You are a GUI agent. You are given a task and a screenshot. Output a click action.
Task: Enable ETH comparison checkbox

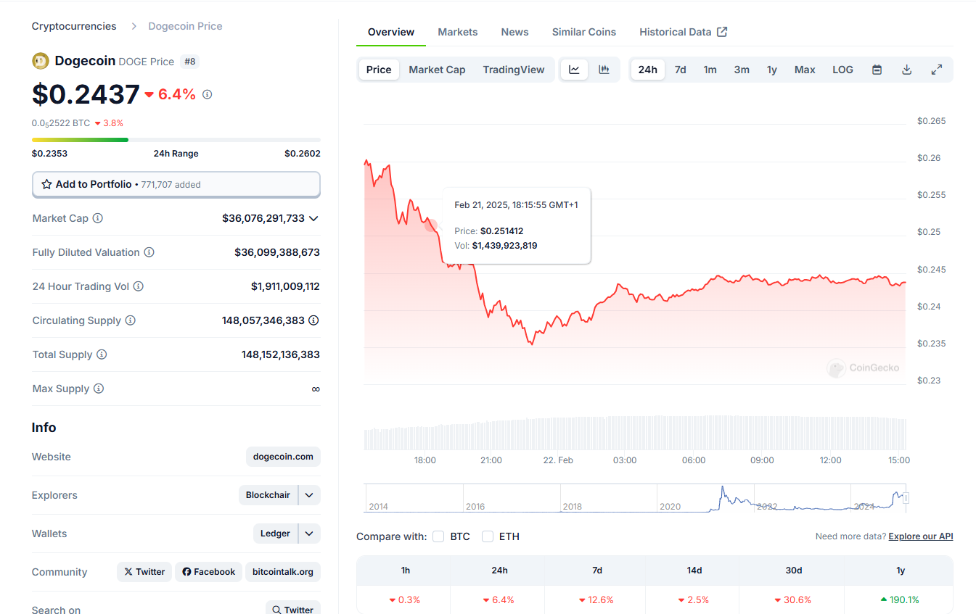(488, 536)
